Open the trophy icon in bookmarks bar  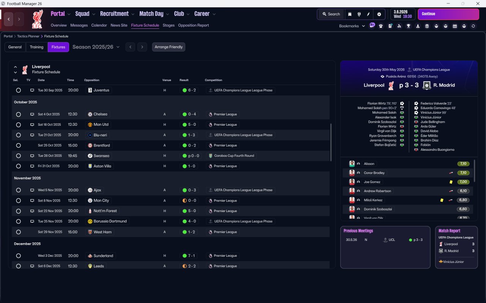[x=409, y=26]
